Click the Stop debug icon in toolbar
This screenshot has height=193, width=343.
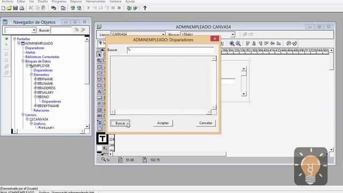pos(119,8)
